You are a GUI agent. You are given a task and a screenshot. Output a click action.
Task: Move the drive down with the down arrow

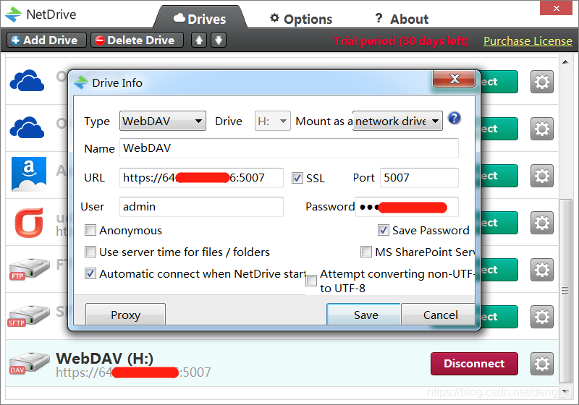219,40
